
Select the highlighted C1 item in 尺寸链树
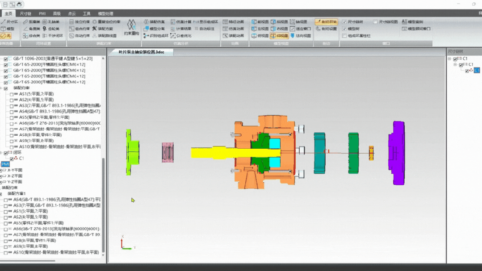(477, 71)
